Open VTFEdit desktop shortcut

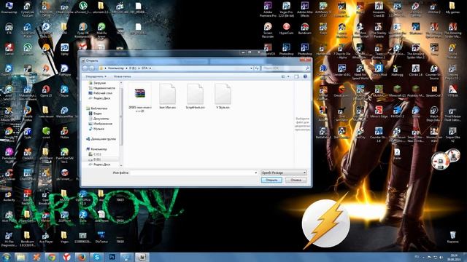(452, 91)
